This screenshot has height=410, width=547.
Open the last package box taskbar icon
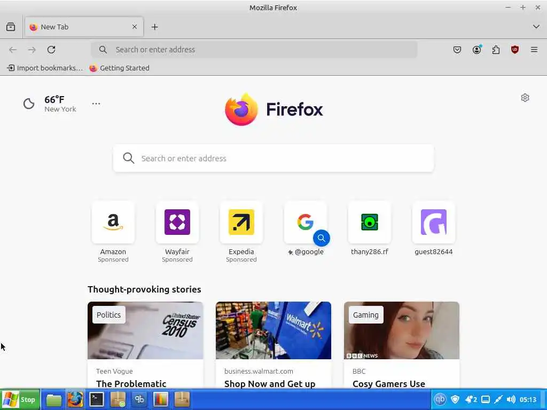(182, 399)
